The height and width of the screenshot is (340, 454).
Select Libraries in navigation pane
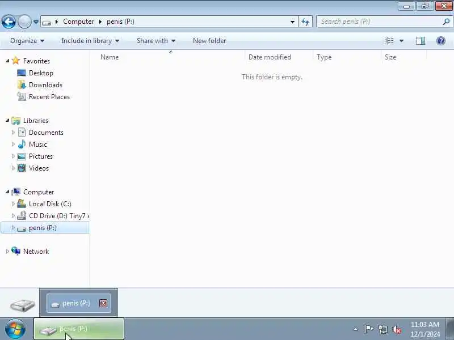point(36,121)
